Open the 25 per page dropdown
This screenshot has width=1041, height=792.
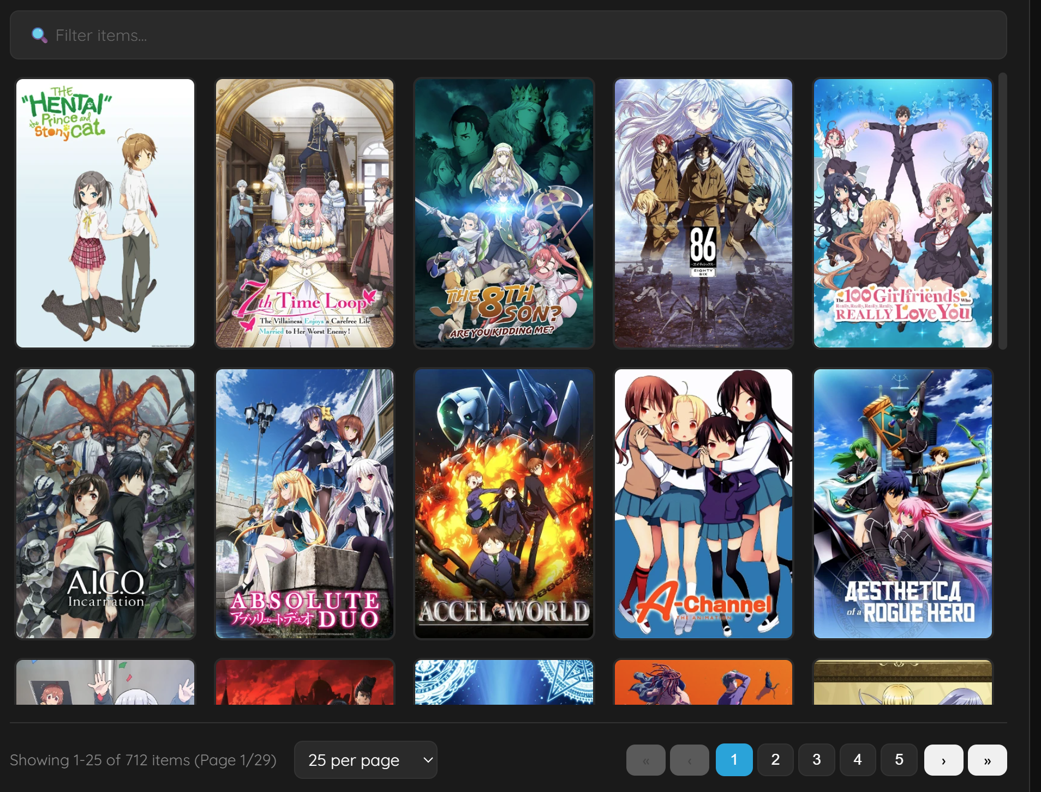(x=366, y=760)
